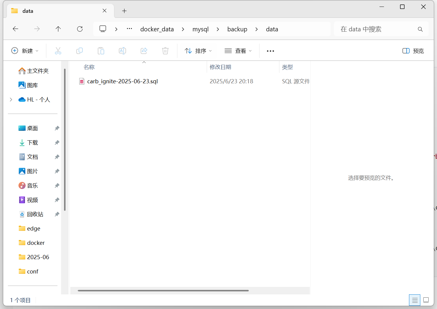Viewport: 437px width, 309px height.
Task: Toggle the 预览 preview pane
Action: [413, 51]
